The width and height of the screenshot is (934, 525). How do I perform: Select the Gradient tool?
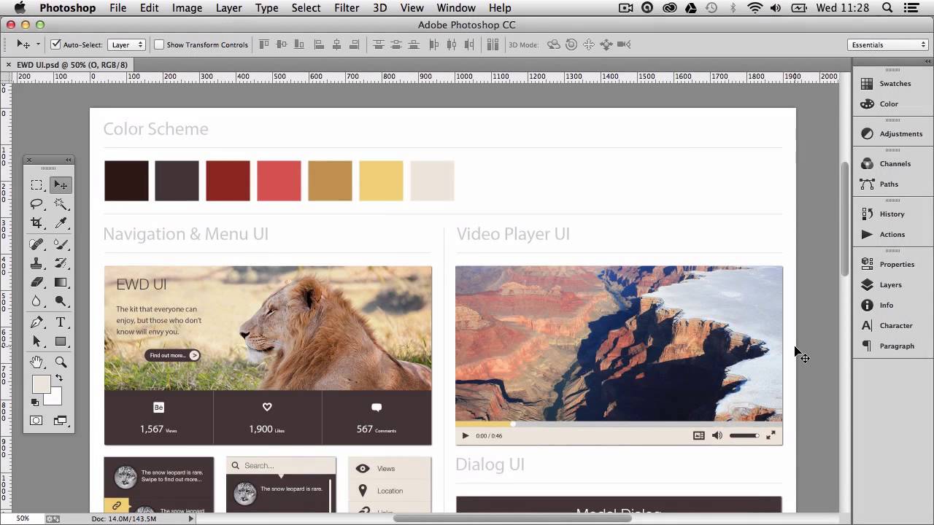click(x=61, y=282)
